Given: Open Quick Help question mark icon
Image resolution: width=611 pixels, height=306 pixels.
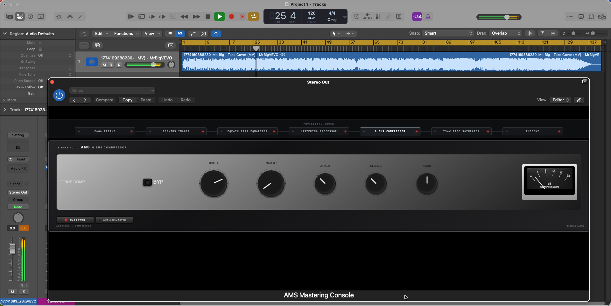Looking at the screenshot, I should pyautogui.click(x=31, y=17).
